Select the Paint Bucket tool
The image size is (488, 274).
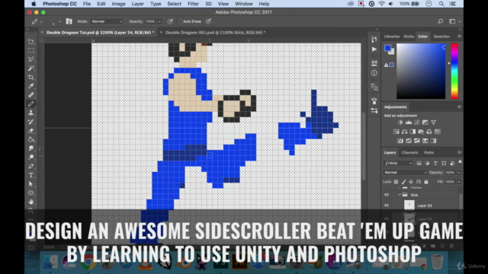click(x=30, y=139)
